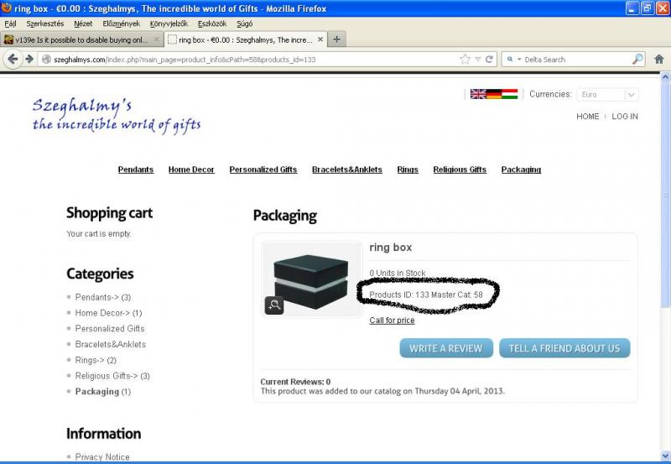The image size is (671, 464).
Task: Switch to the v139e forum tab
Action: tap(82, 39)
